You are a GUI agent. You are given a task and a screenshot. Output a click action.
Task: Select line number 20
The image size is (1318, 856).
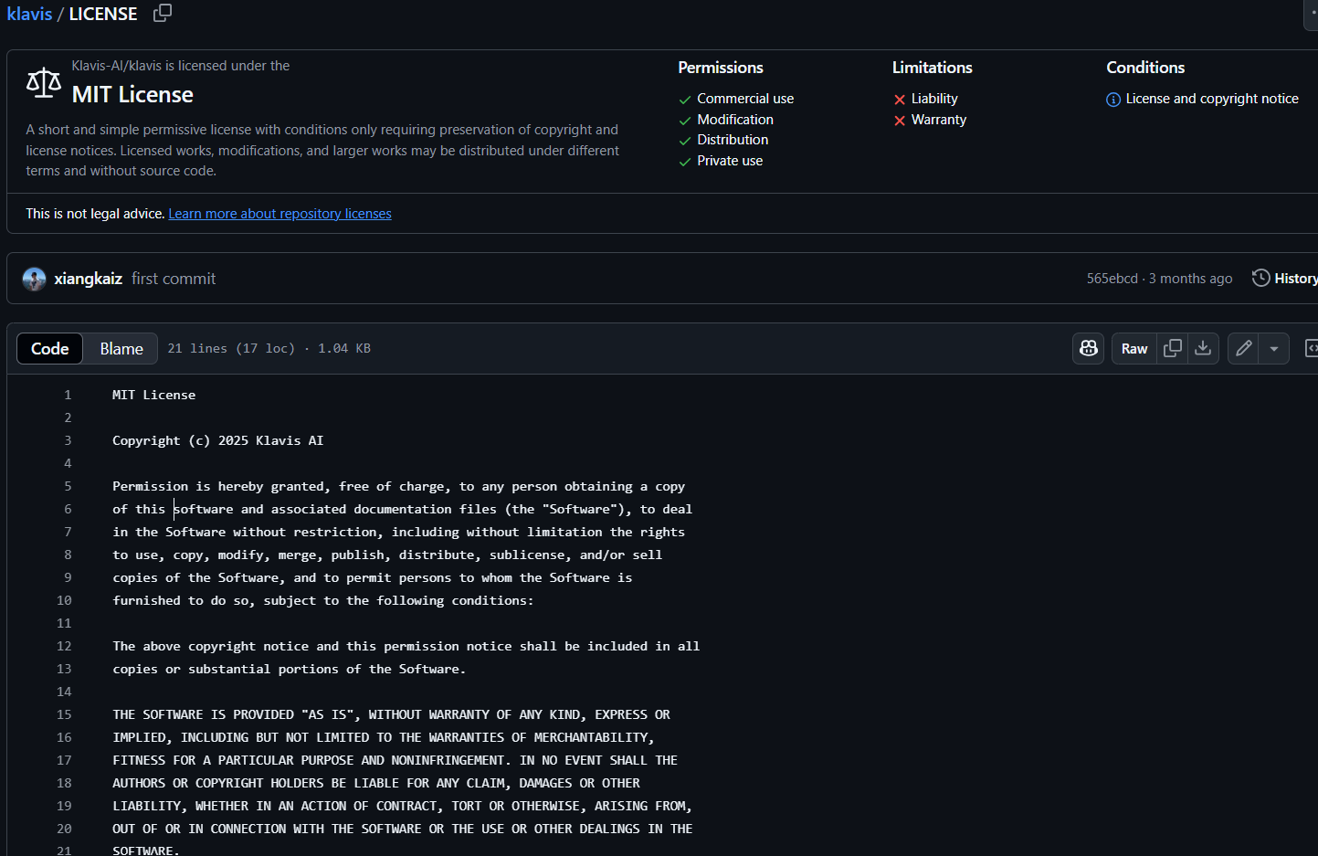[x=64, y=829]
